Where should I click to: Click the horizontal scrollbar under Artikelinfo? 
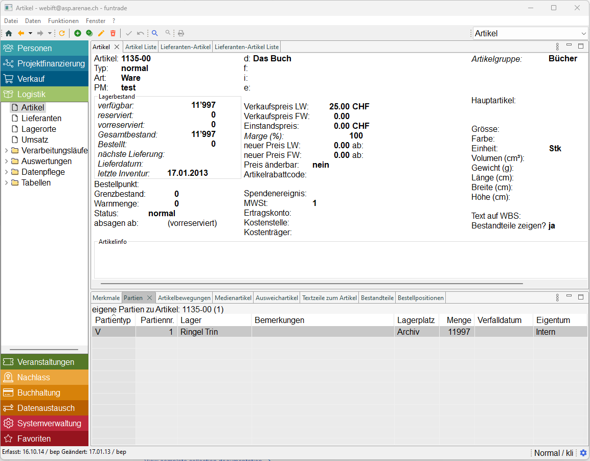312,283
